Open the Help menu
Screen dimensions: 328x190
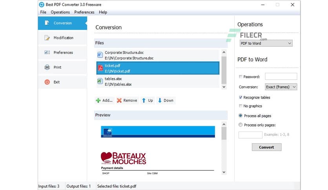(103, 12)
